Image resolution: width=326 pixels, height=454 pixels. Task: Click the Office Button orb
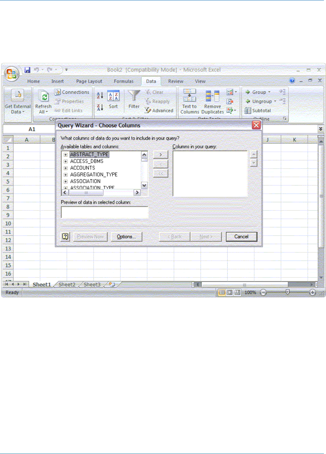(x=11, y=74)
